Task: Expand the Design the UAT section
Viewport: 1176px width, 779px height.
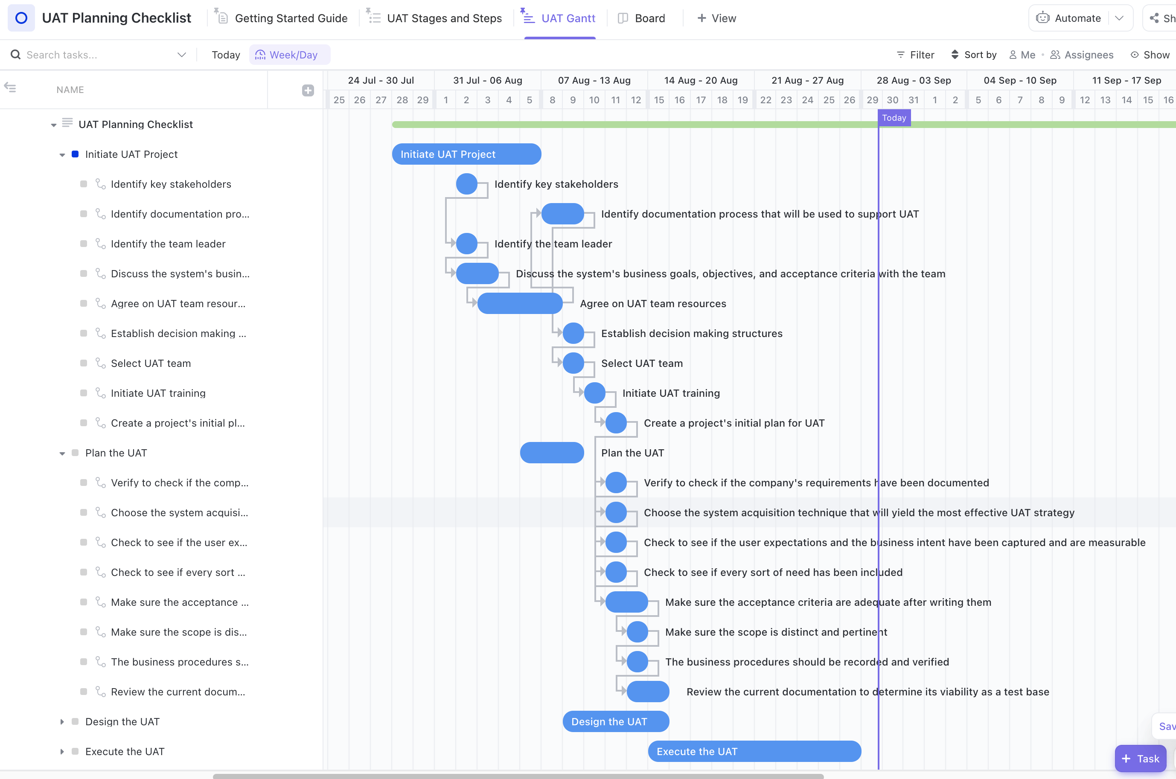Action: click(61, 721)
